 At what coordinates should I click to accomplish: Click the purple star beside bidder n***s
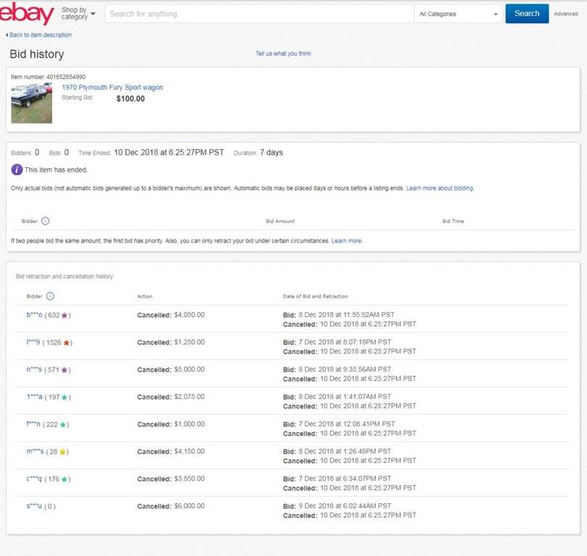65,369
